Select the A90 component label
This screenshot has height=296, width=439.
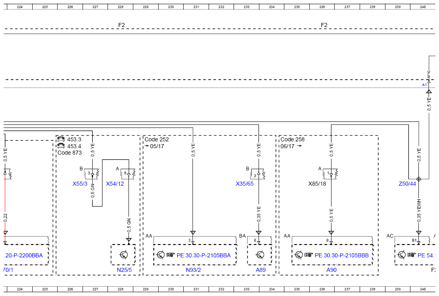pyautogui.click(x=331, y=270)
